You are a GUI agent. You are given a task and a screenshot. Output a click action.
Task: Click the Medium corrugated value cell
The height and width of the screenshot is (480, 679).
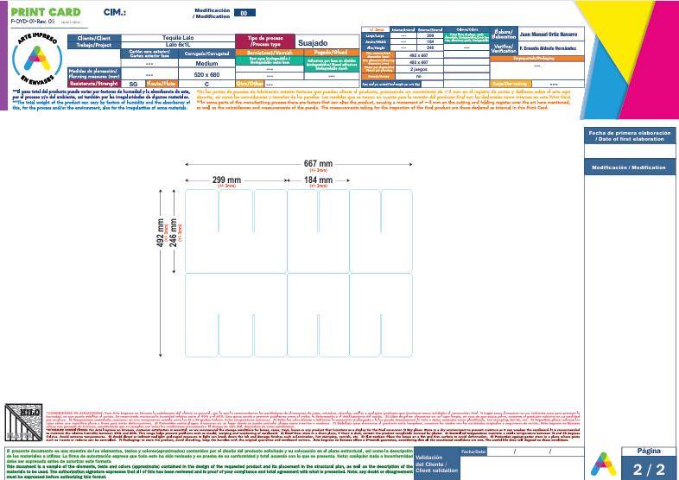pos(206,63)
